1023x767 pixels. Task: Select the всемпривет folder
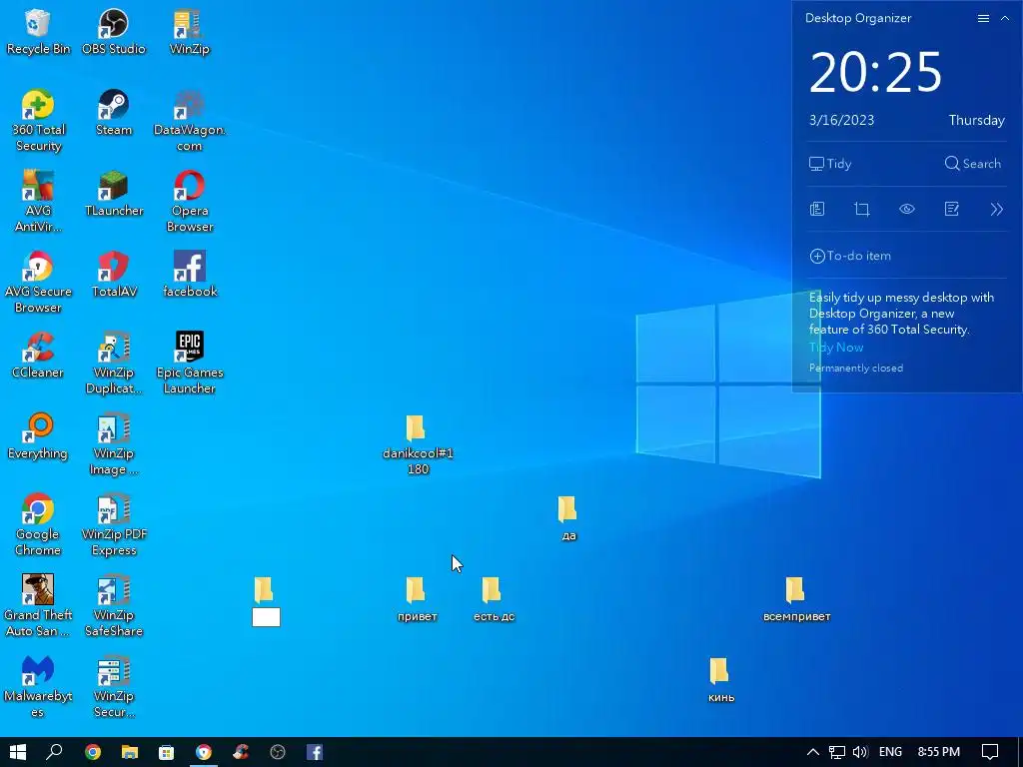click(x=796, y=599)
